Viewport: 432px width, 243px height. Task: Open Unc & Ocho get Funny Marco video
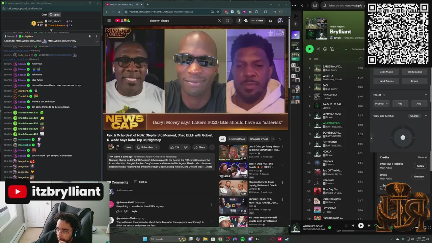click(233, 153)
